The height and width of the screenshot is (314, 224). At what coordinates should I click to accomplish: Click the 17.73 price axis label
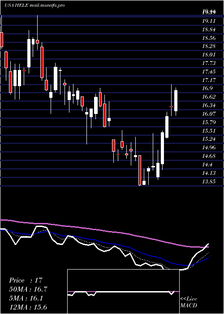209,63
